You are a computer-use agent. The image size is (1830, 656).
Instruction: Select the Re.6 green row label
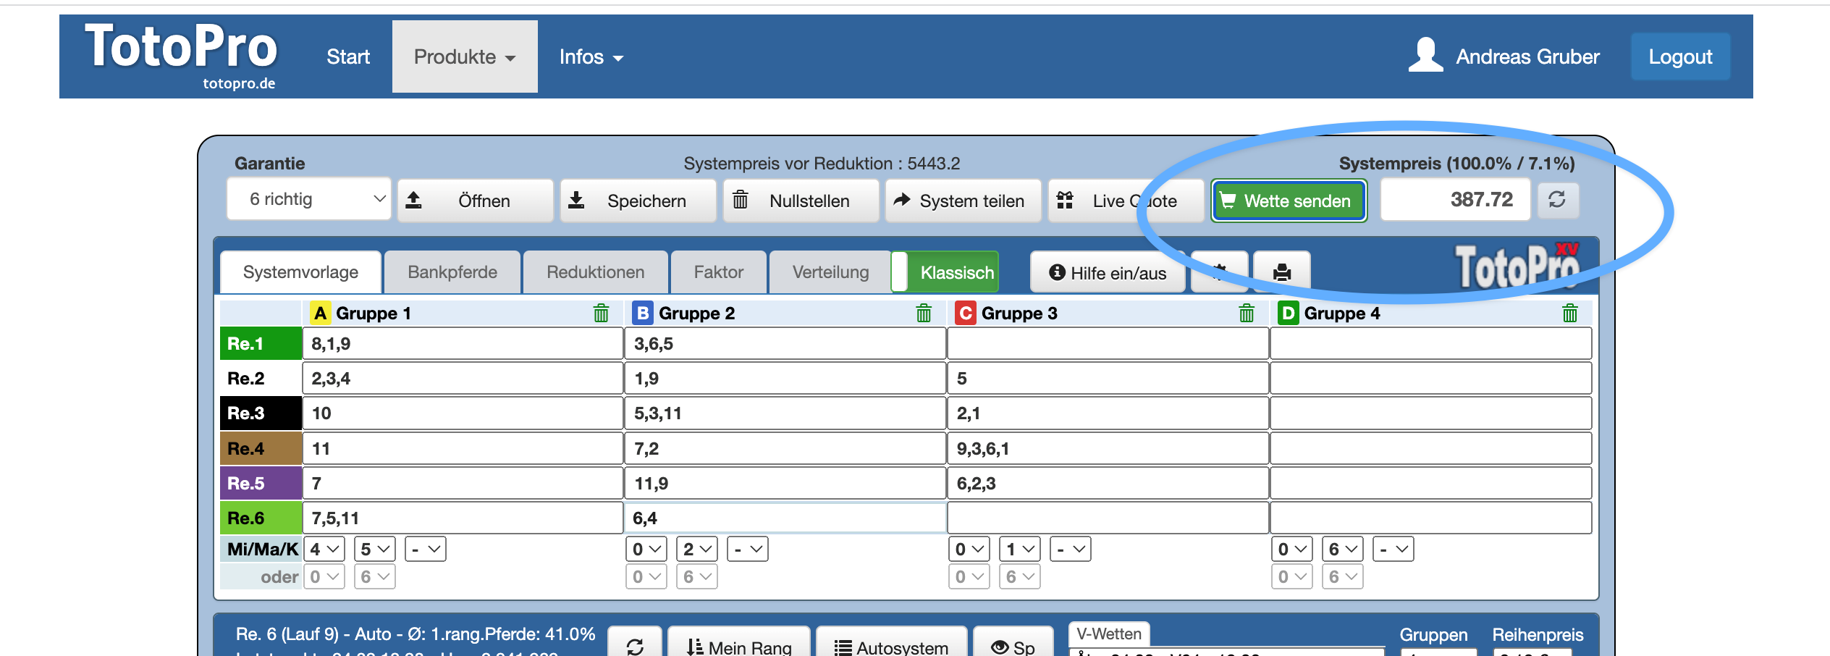pos(261,518)
